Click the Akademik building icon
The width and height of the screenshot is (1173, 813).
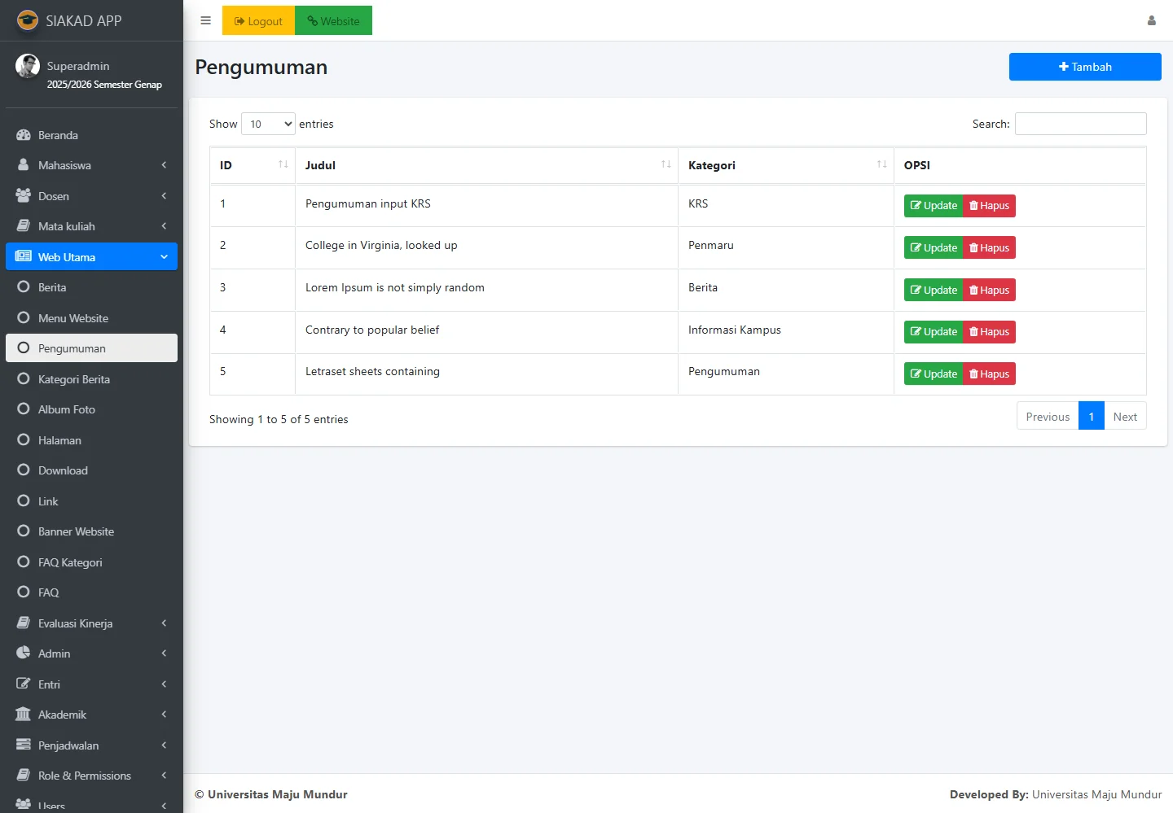click(24, 715)
